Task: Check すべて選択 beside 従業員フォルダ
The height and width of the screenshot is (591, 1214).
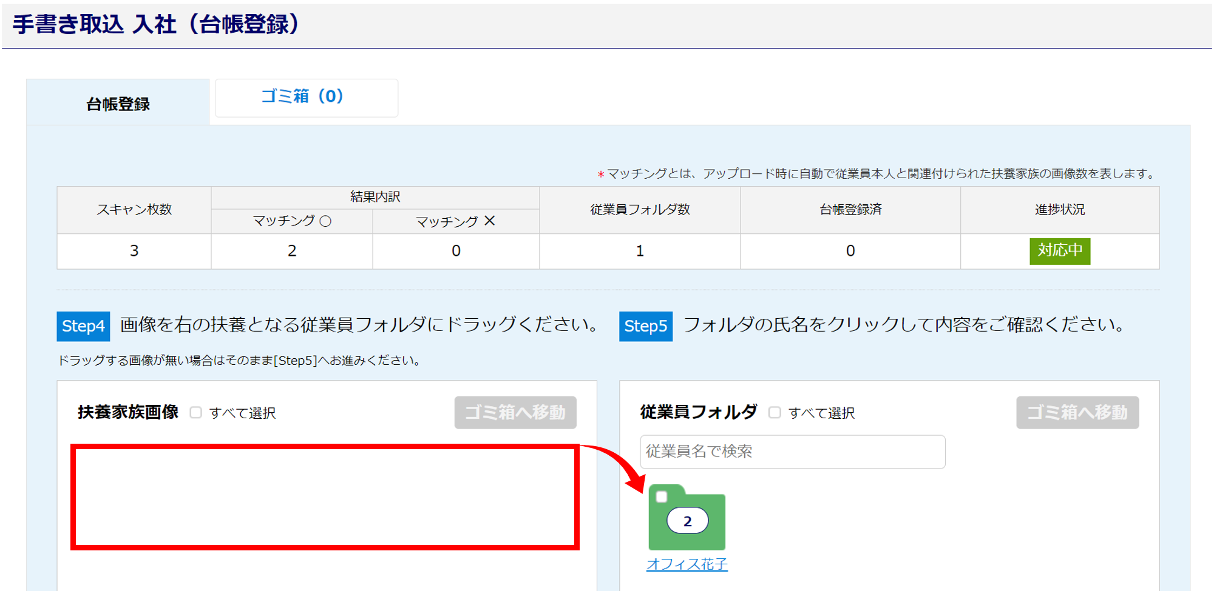Action: point(775,413)
